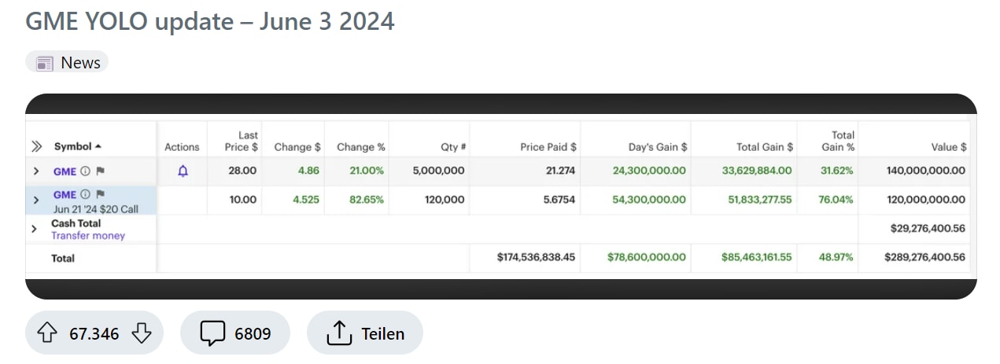1000x364 pixels.
Task: Click GME ticker link in stock row
Action: coord(65,171)
